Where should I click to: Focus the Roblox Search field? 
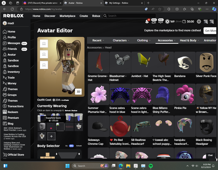pyautogui.click(x=129, y=16)
